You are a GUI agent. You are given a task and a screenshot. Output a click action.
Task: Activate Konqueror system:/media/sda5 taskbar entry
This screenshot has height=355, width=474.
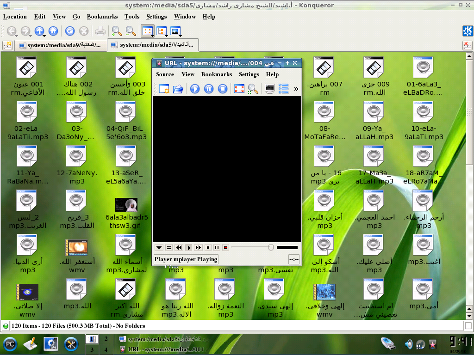point(162,339)
